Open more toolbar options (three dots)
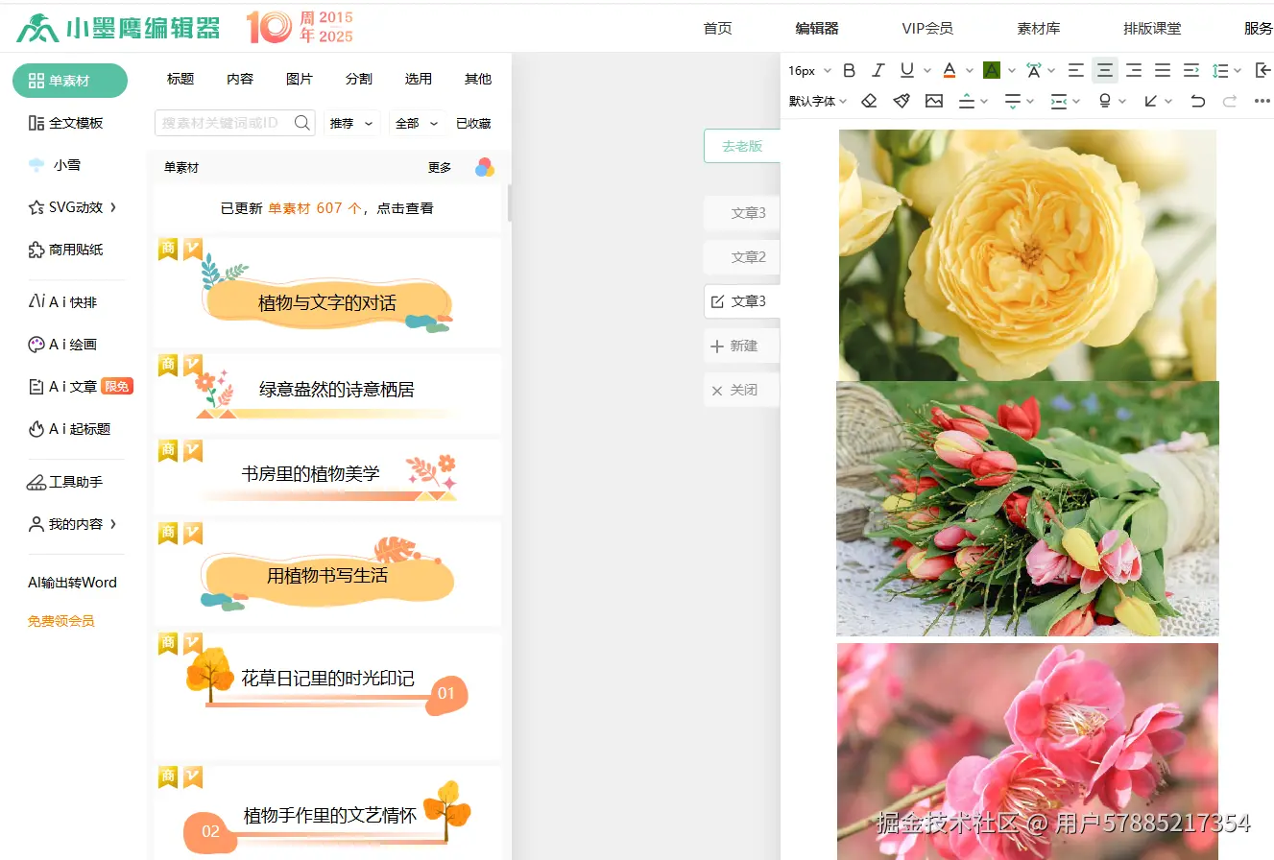 pyautogui.click(x=1262, y=101)
